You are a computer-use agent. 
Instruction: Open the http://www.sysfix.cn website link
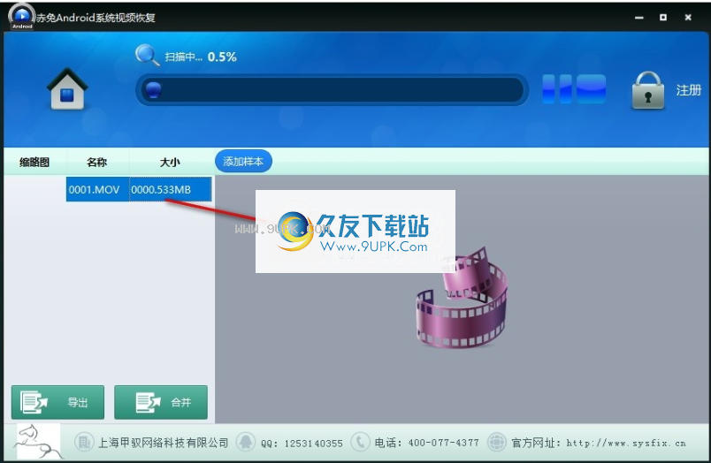(x=626, y=443)
